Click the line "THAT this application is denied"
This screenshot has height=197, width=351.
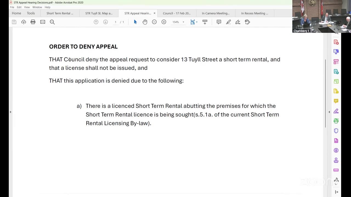tap(116, 81)
